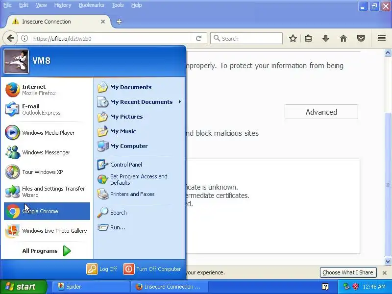Dismiss the data sharing notification bar
This screenshot has width=392, height=294.
coord(385,273)
